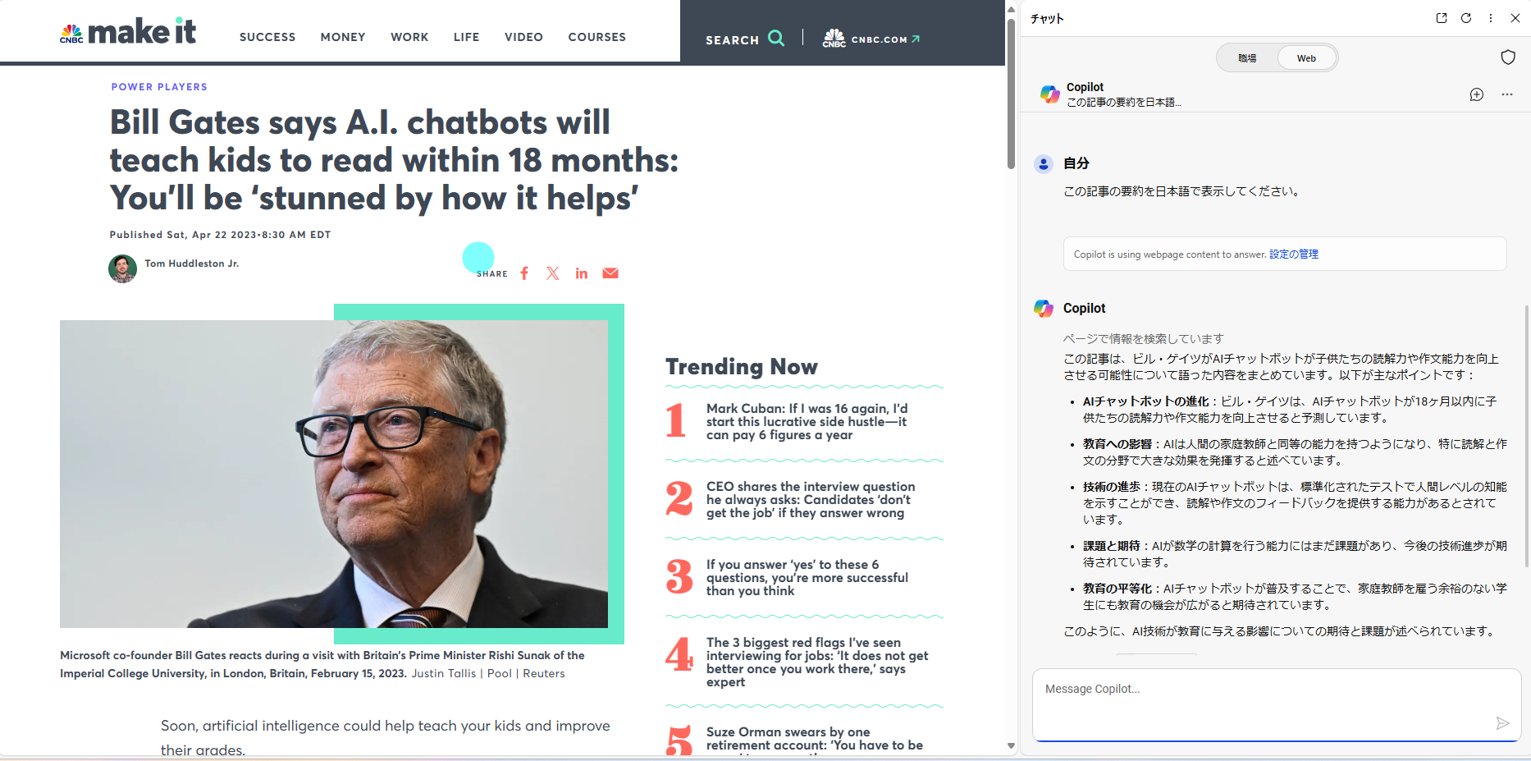Click page scrollbar down arrow

pyautogui.click(x=1011, y=746)
